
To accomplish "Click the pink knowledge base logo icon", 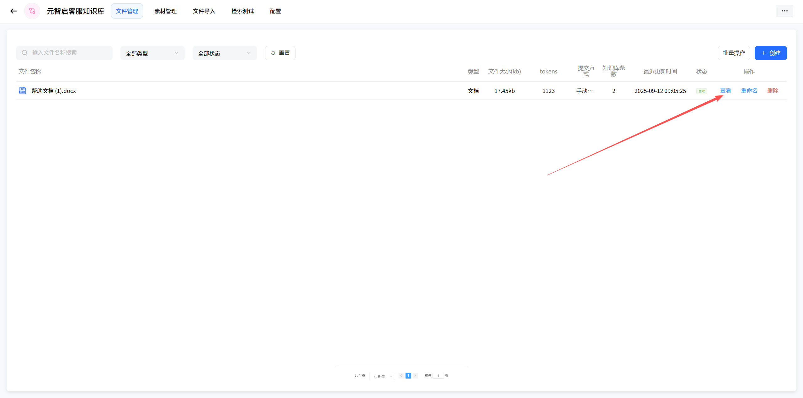I will (x=32, y=11).
